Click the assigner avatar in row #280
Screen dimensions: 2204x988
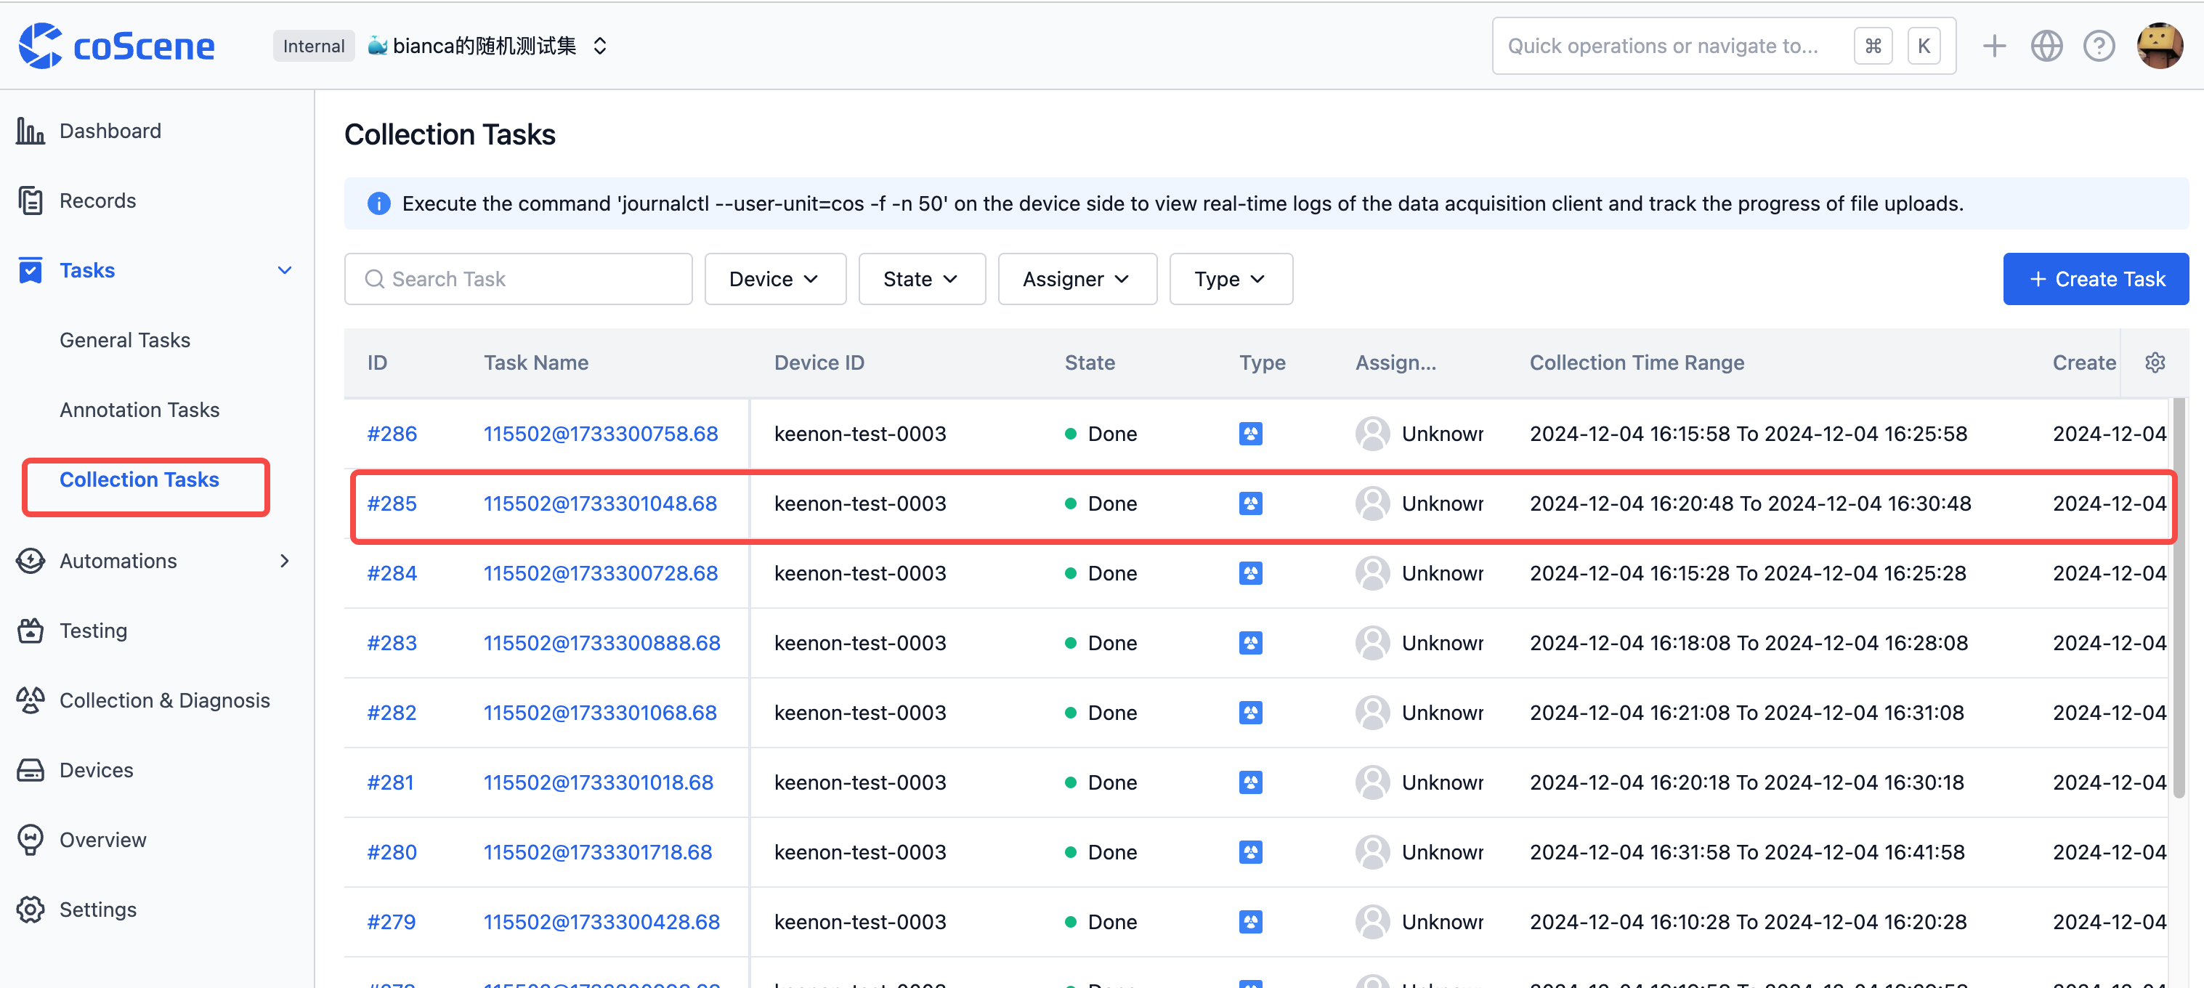coord(1372,852)
